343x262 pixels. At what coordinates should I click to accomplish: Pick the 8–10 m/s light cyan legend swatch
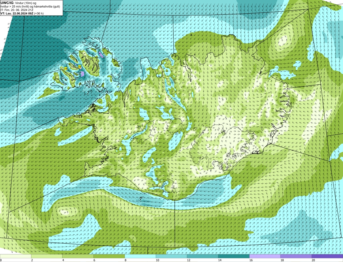(140, 256)
